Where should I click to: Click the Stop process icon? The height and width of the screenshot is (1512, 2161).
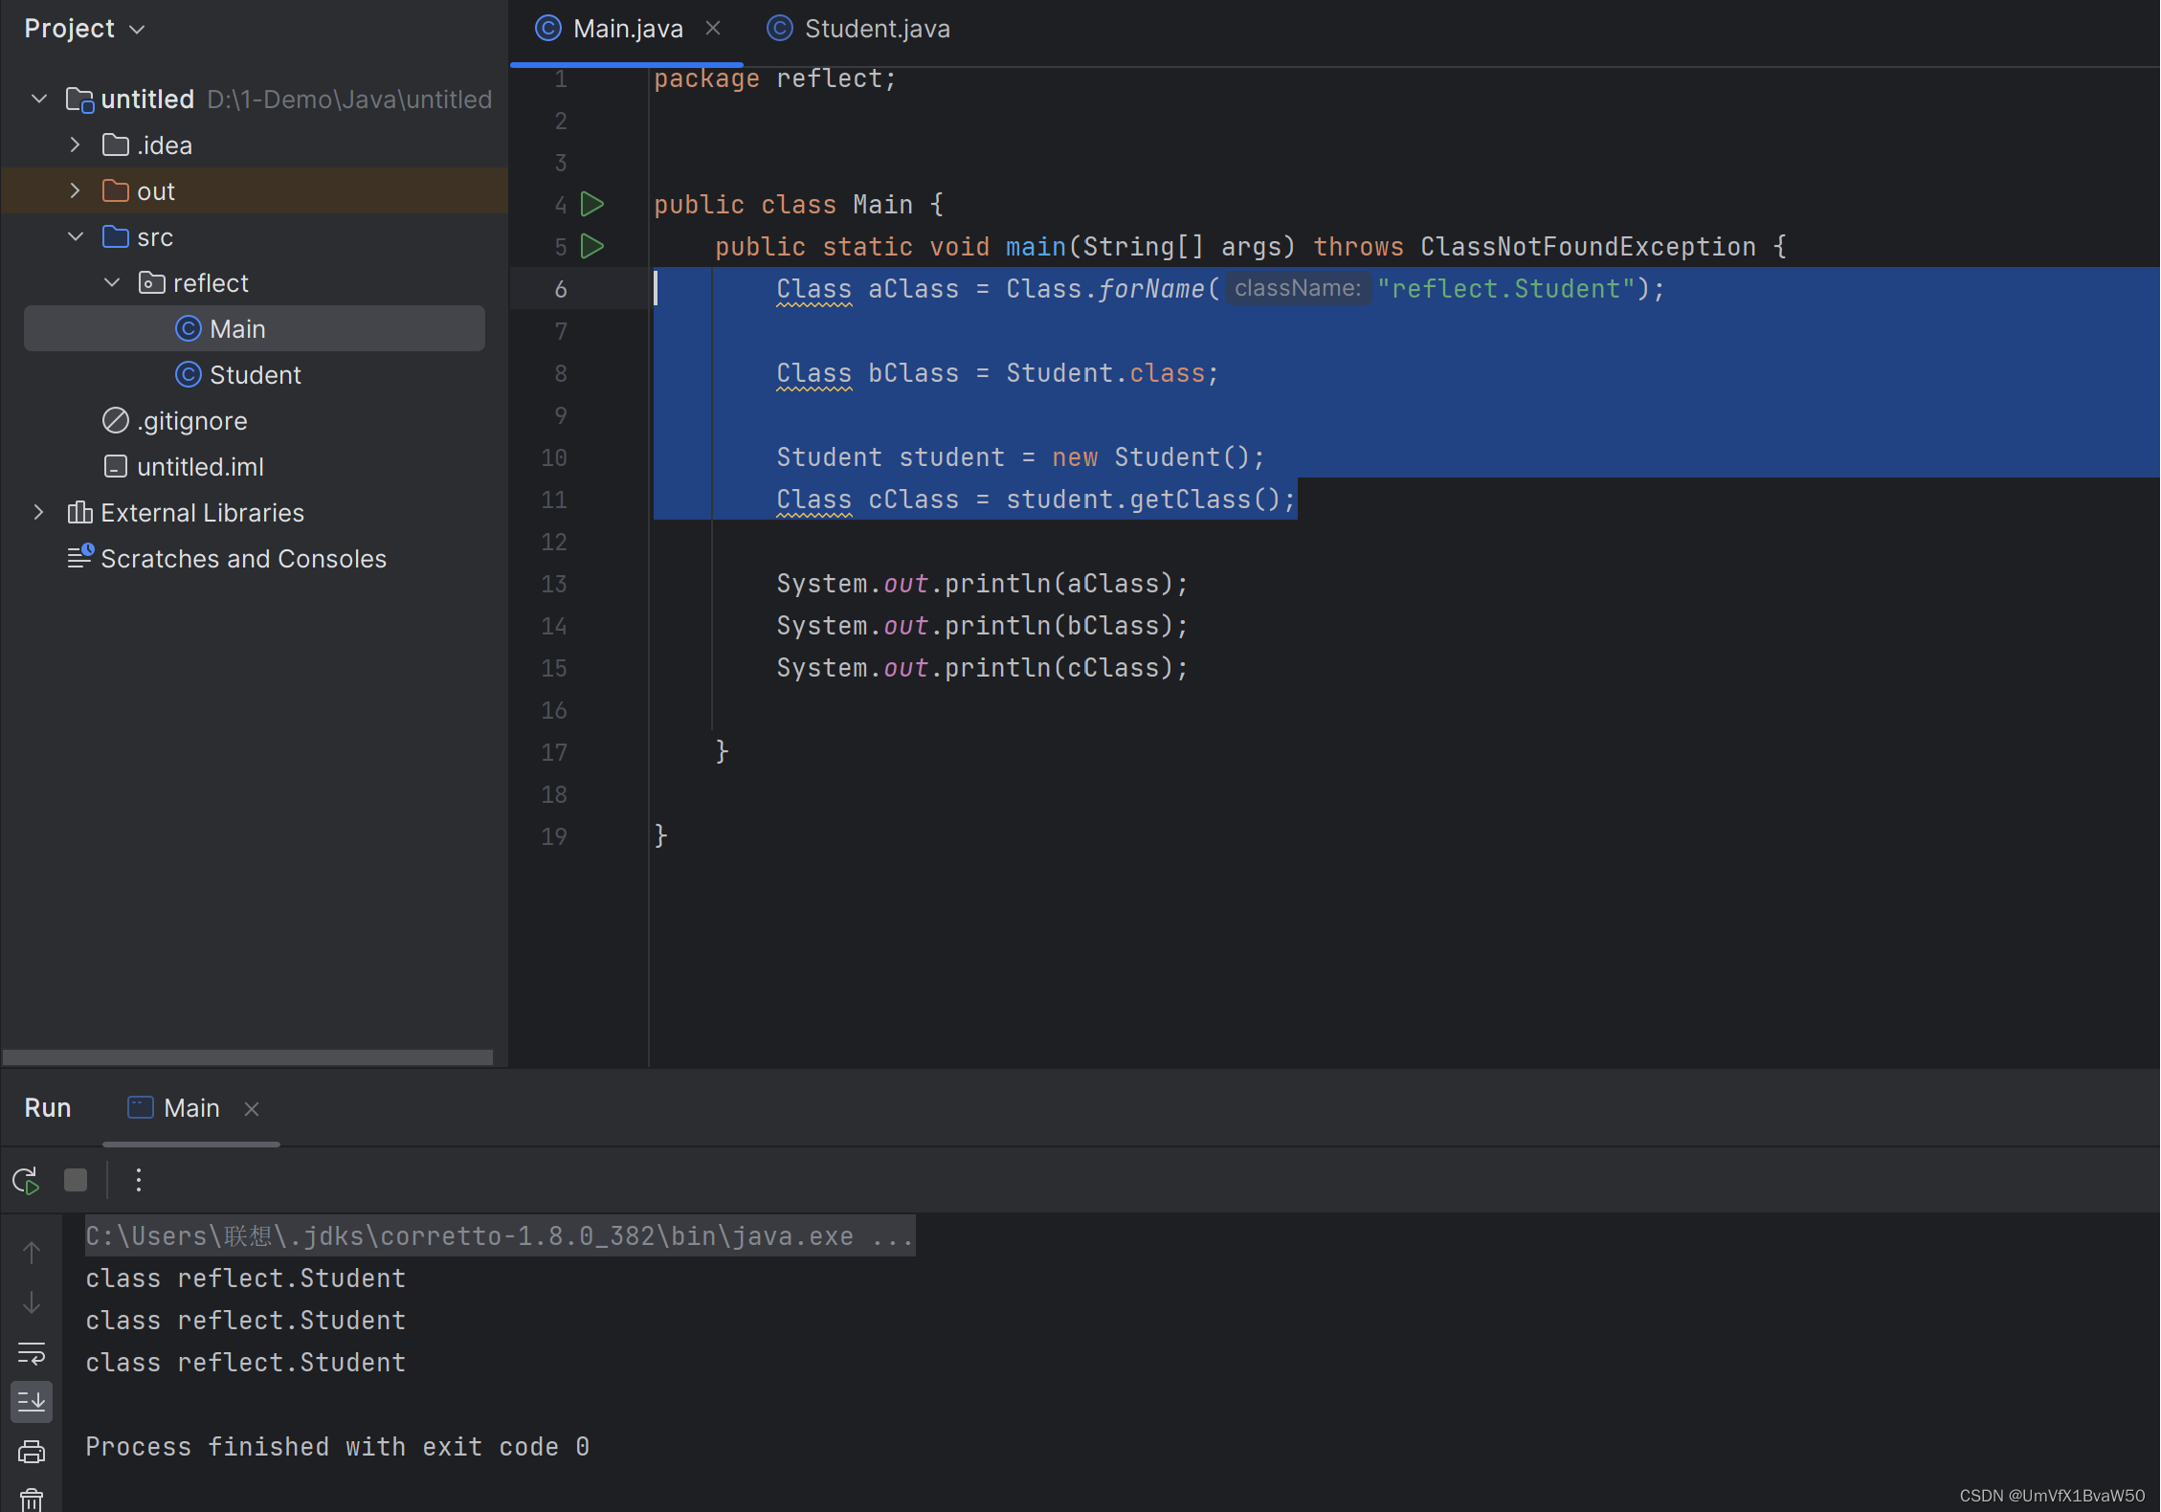[76, 1179]
